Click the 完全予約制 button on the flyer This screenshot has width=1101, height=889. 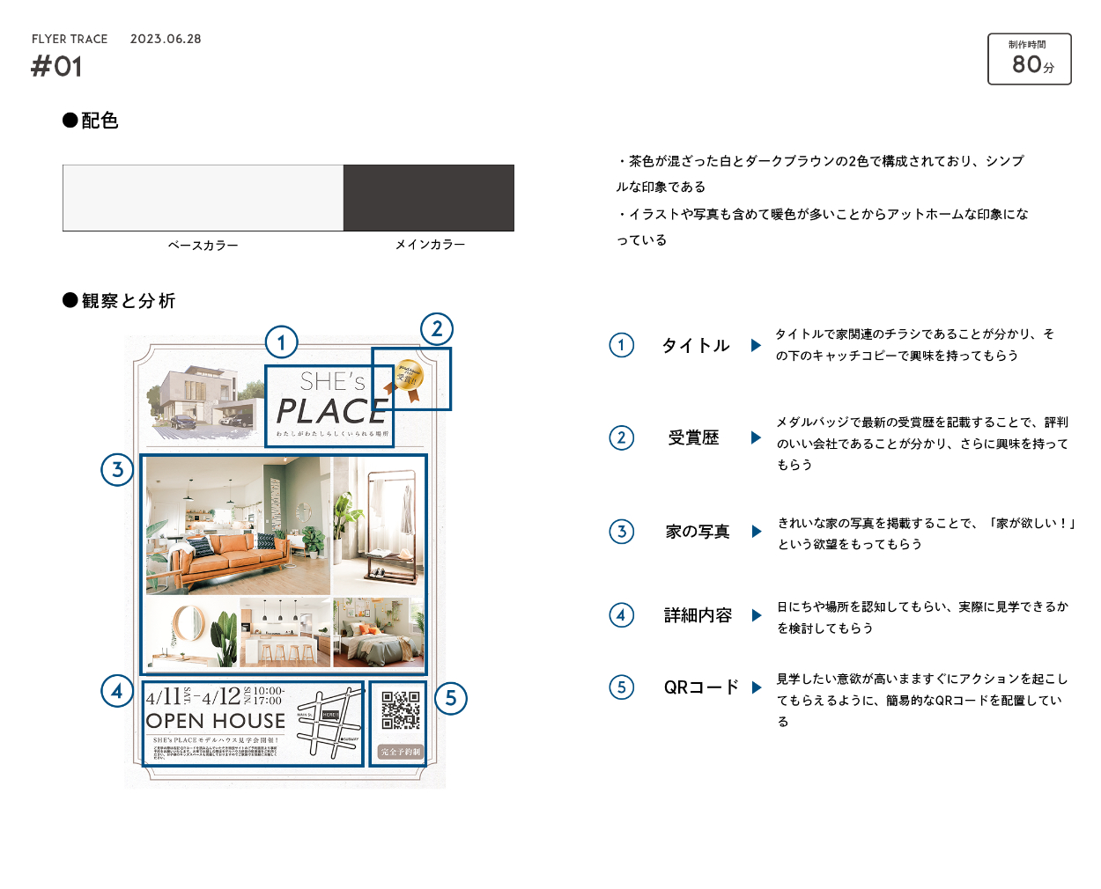[x=401, y=752]
